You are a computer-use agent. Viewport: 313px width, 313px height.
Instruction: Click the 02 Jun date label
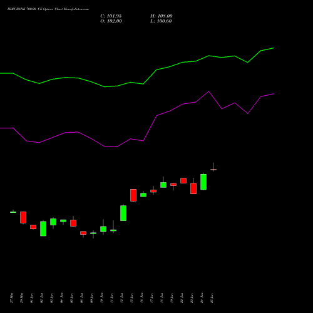pyautogui.click(x=42, y=298)
